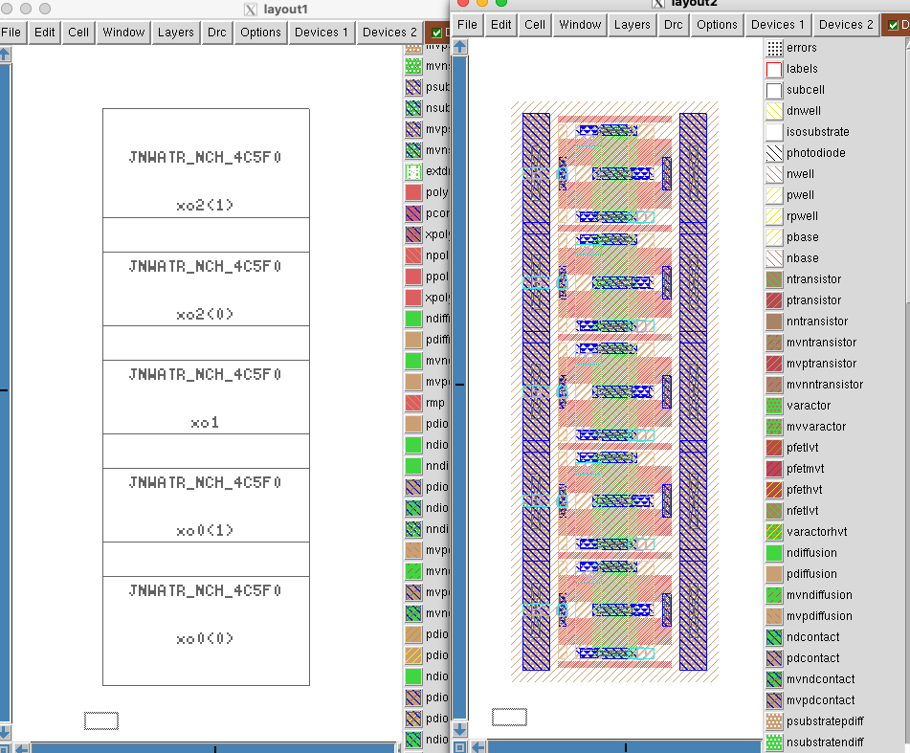Screen dimensions: 910x753
Task: Select the varactor layer icon
Action: [774, 406]
